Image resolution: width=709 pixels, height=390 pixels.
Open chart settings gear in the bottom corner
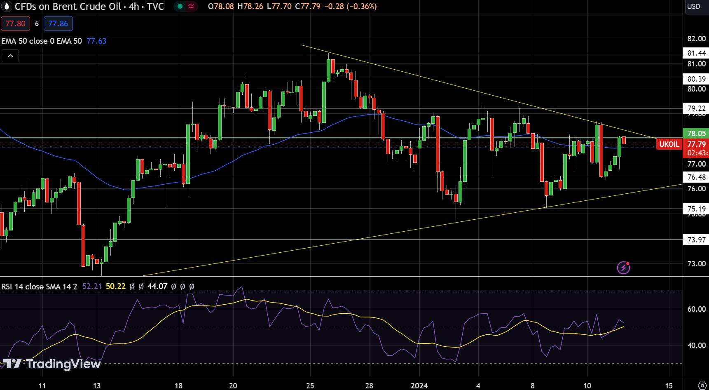coord(702,385)
